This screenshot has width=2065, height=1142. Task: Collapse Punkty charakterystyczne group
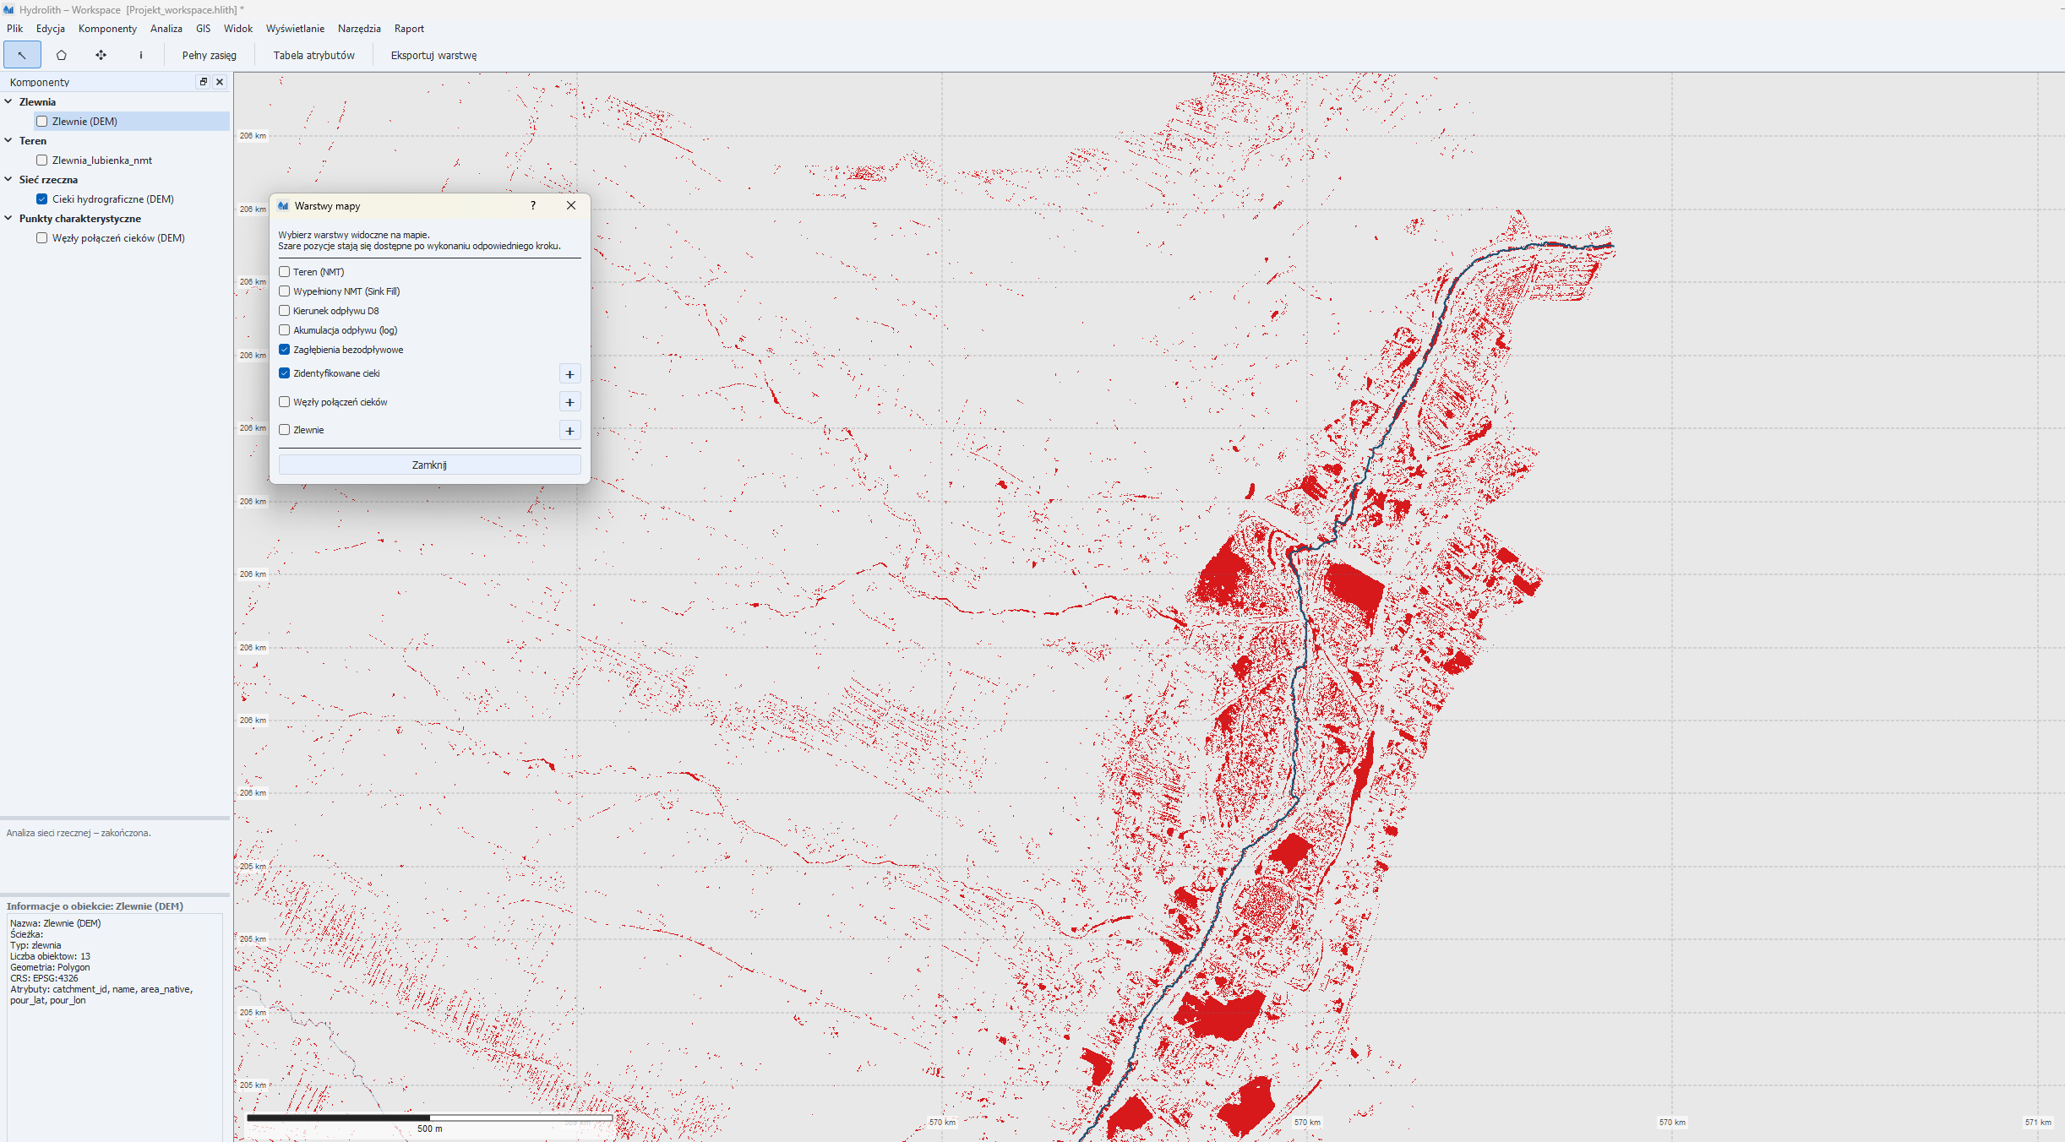click(x=8, y=218)
